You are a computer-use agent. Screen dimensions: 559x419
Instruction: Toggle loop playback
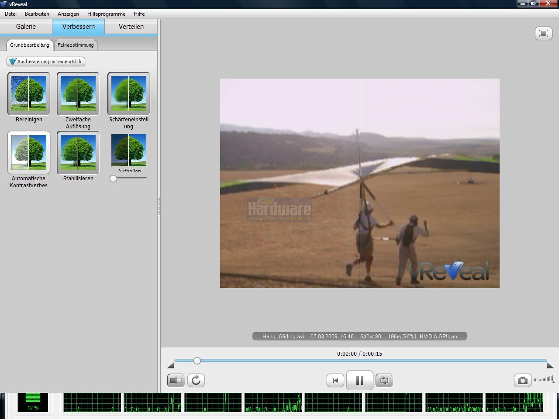point(384,380)
